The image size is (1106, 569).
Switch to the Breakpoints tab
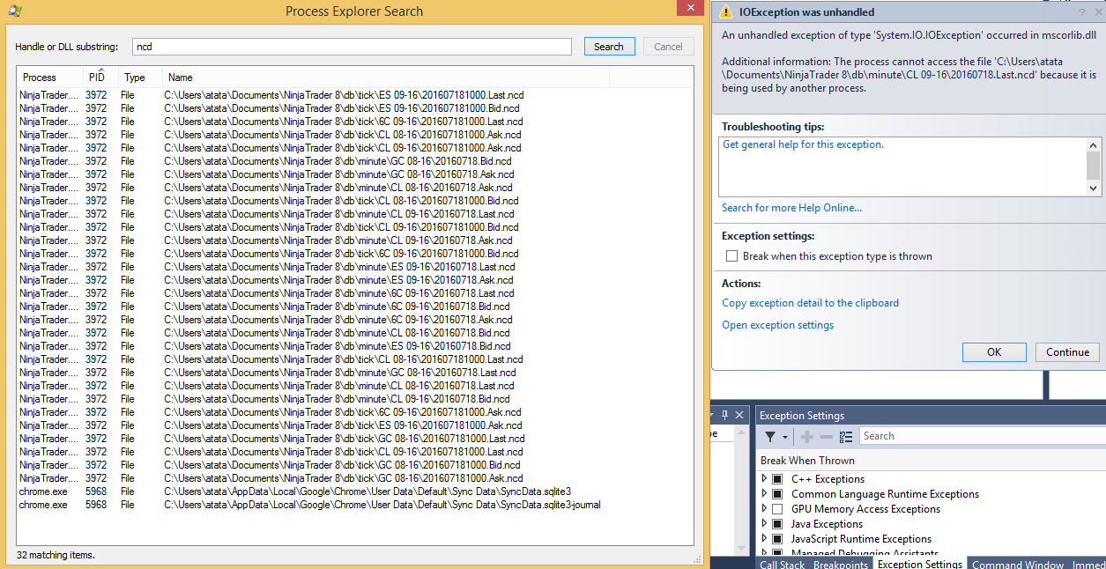[x=840, y=564]
